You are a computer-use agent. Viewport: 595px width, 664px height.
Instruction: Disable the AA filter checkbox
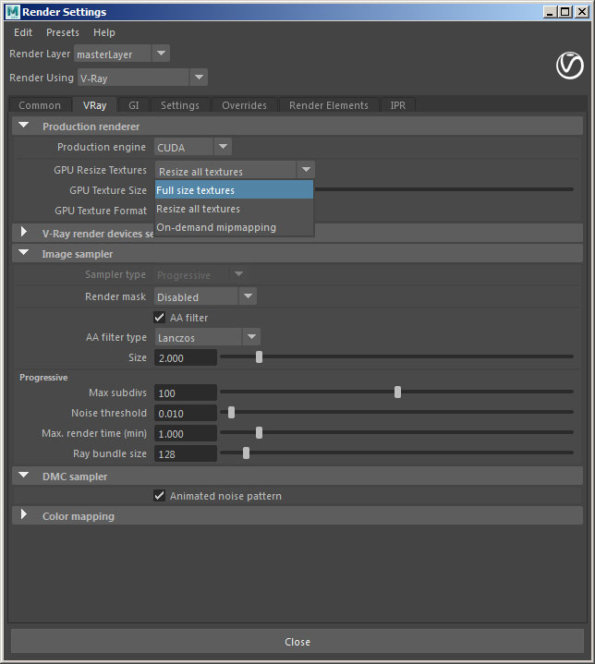click(159, 317)
